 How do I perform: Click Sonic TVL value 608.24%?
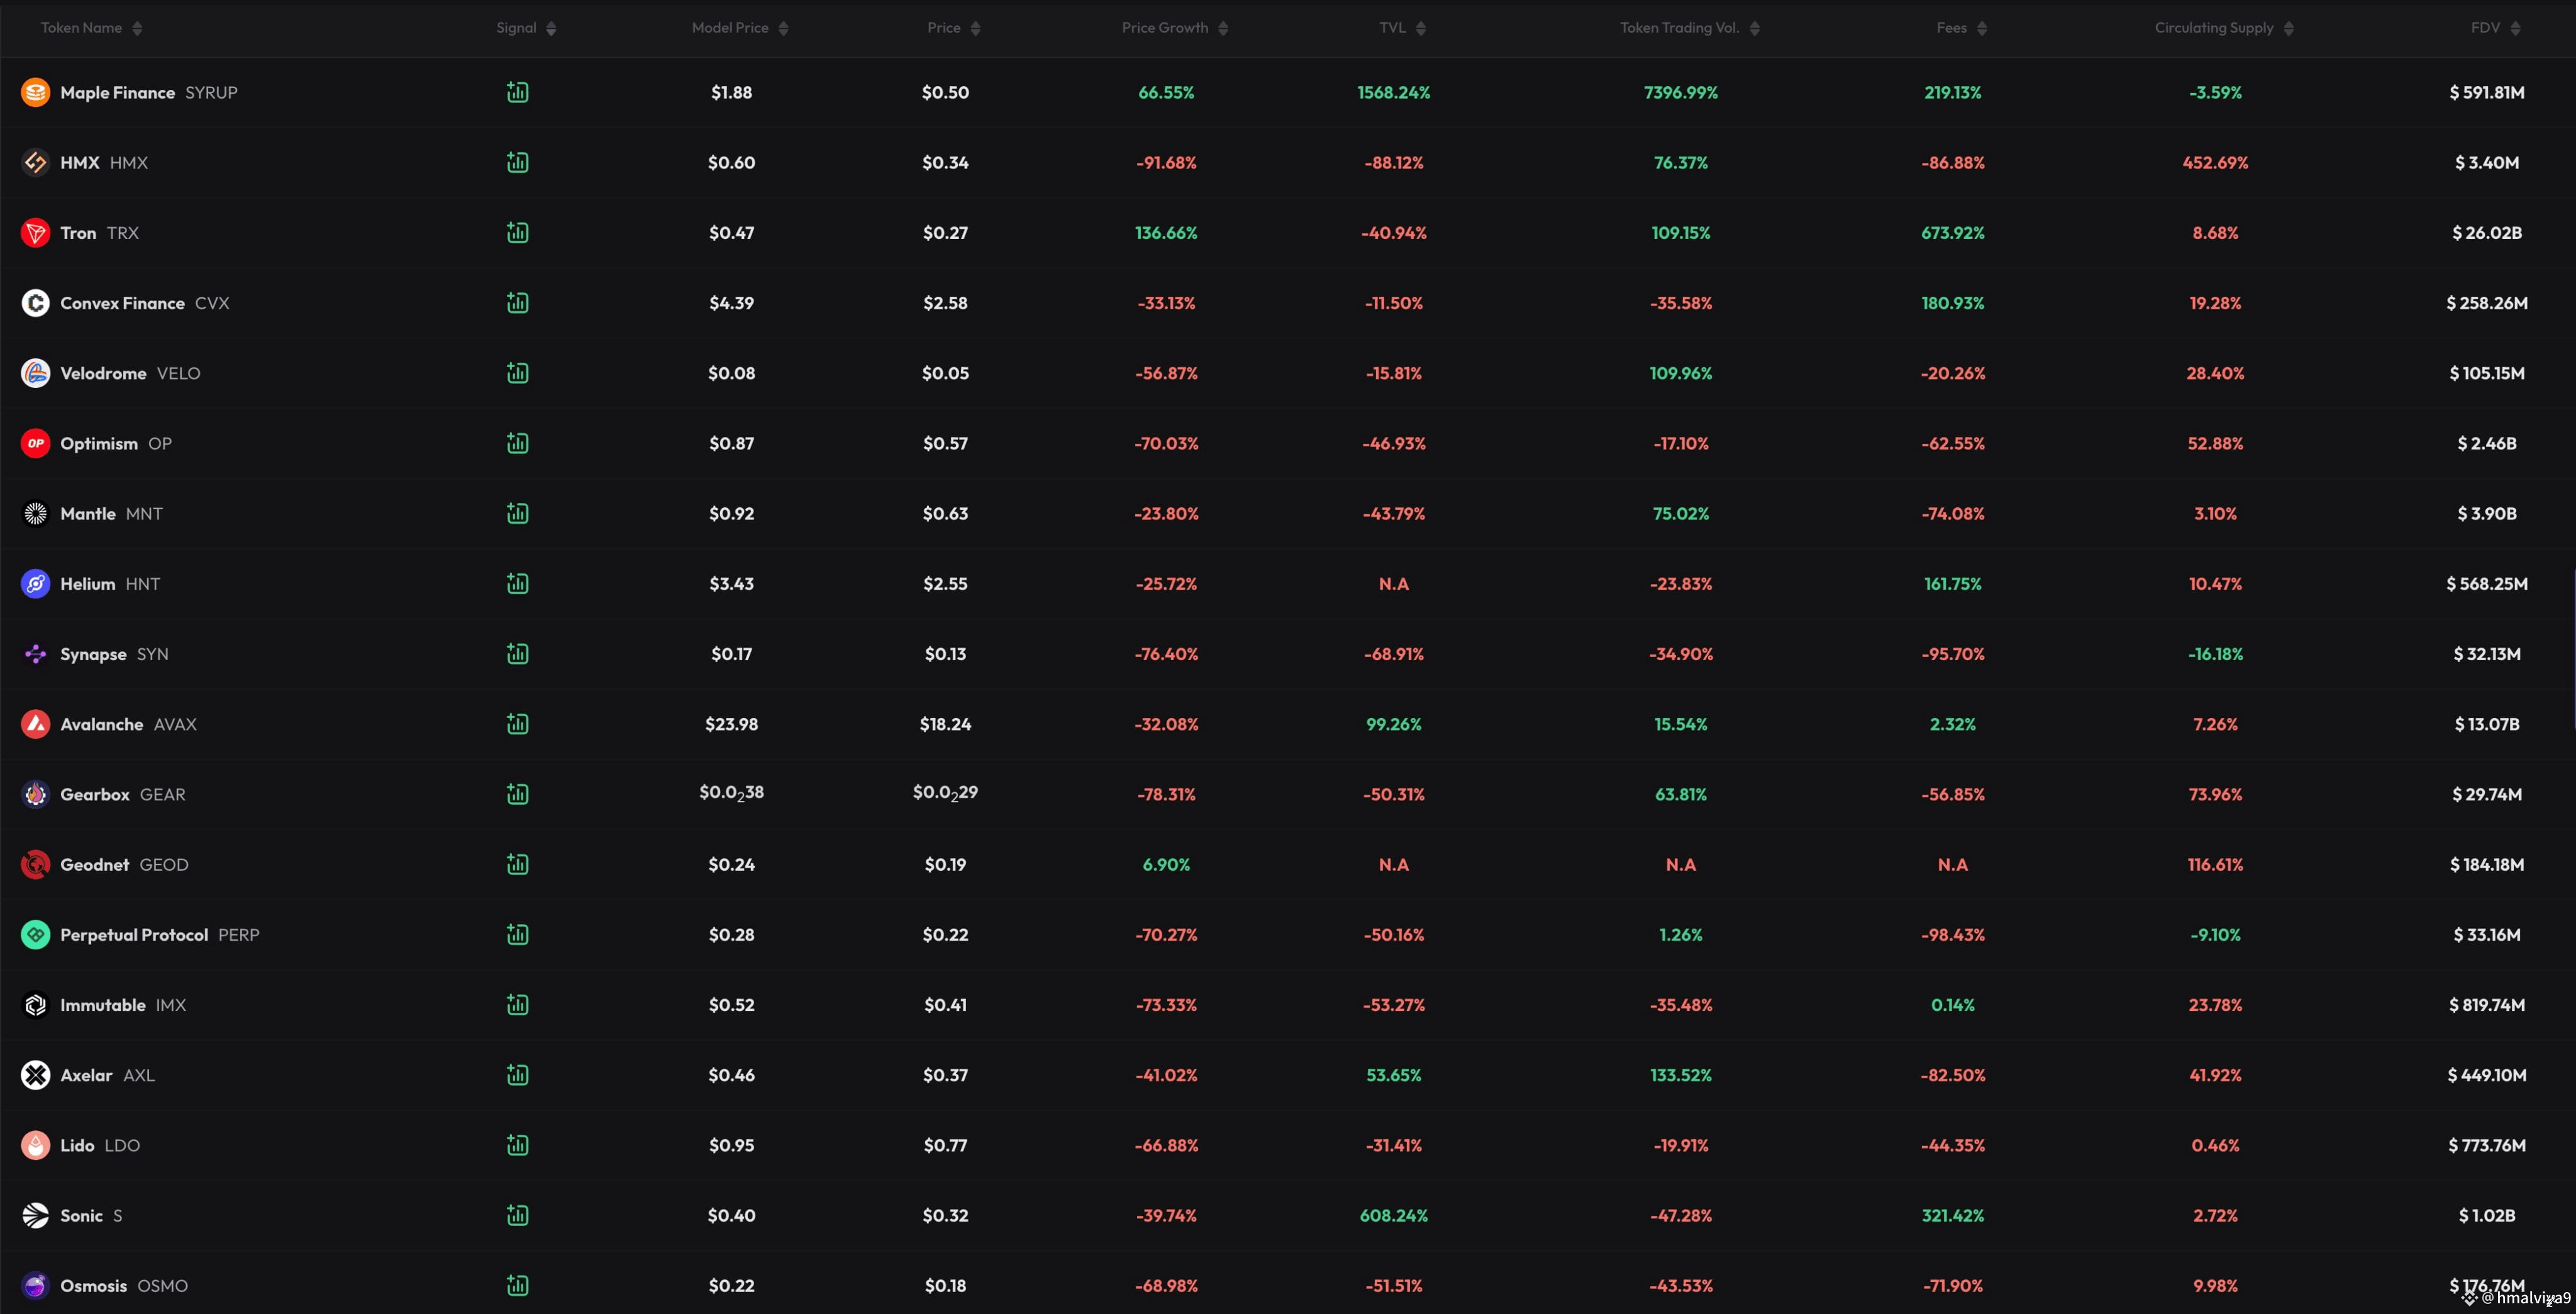1393,1216
